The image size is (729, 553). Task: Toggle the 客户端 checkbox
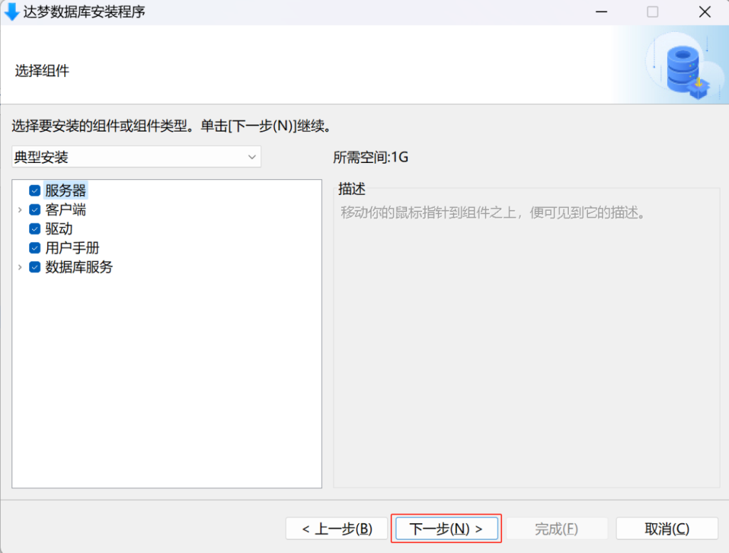click(x=35, y=210)
